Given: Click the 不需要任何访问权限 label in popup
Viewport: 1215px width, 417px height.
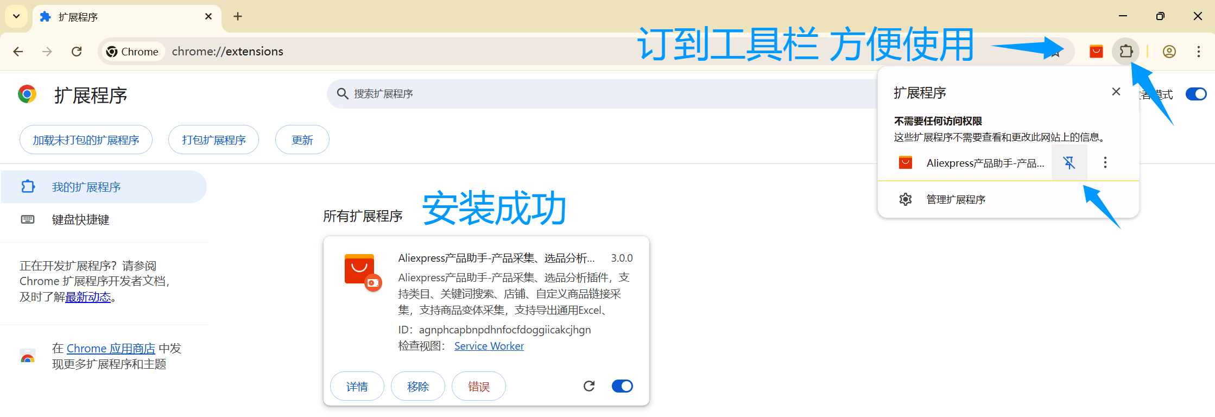Looking at the screenshot, I should coord(938,121).
